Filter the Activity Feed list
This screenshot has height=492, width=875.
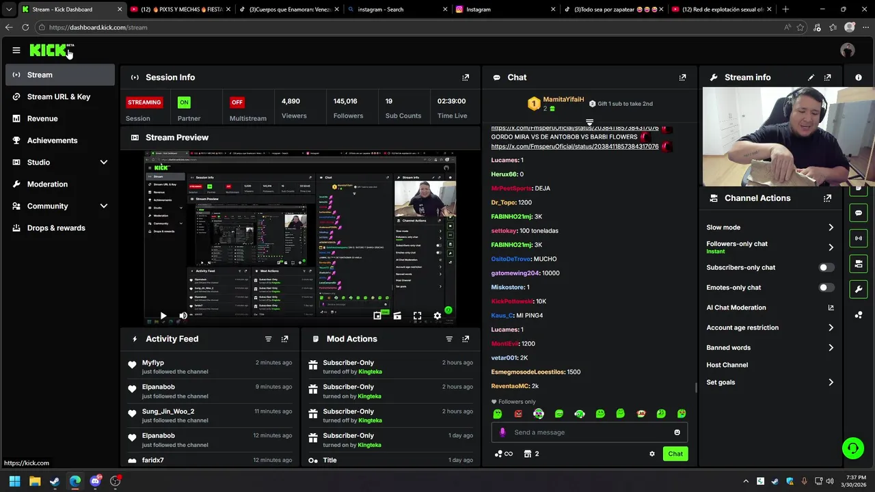click(x=268, y=339)
